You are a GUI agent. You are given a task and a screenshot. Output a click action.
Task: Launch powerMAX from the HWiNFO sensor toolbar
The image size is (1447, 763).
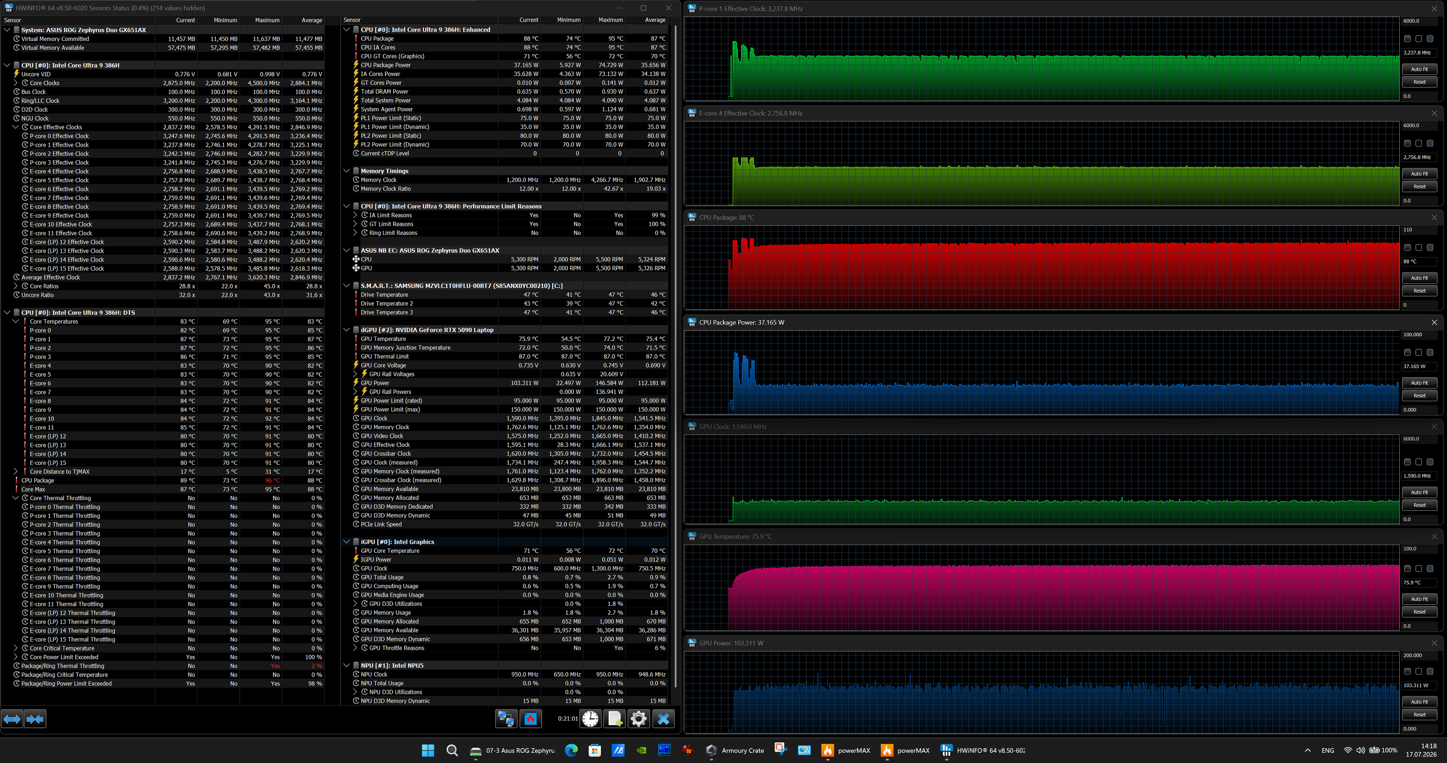[x=530, y=719]
